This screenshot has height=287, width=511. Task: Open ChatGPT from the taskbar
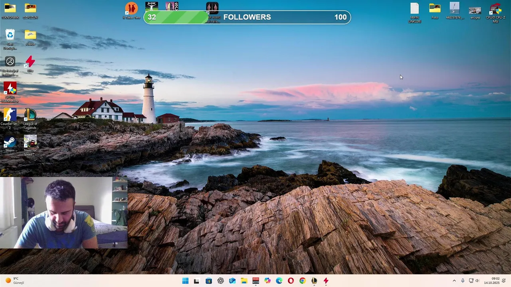pyautogui.click(x=220, y=281)
